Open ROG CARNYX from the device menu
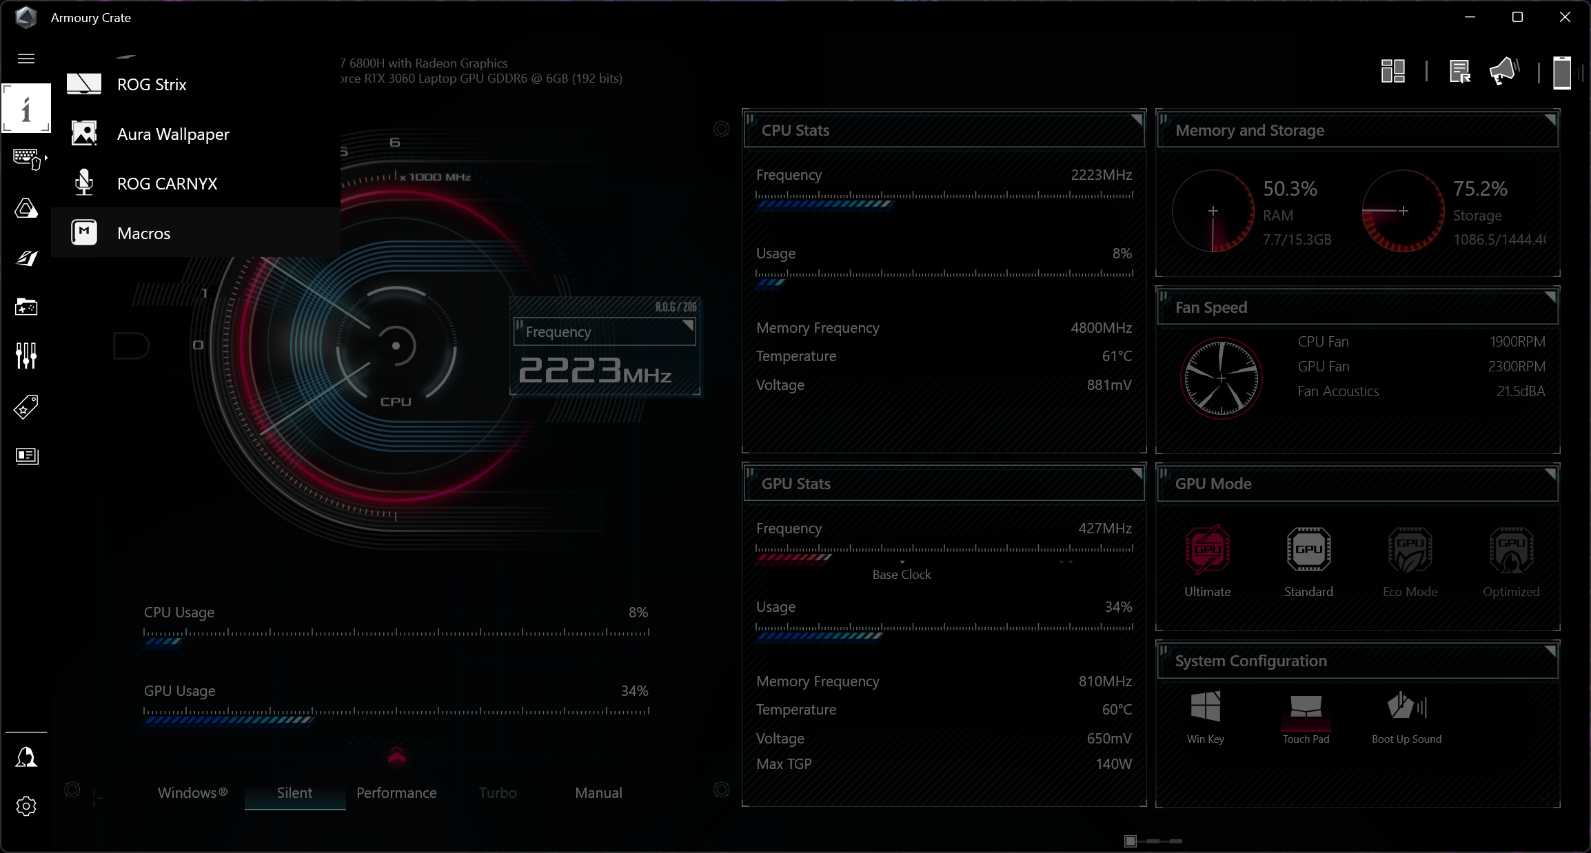 (196, 183)
